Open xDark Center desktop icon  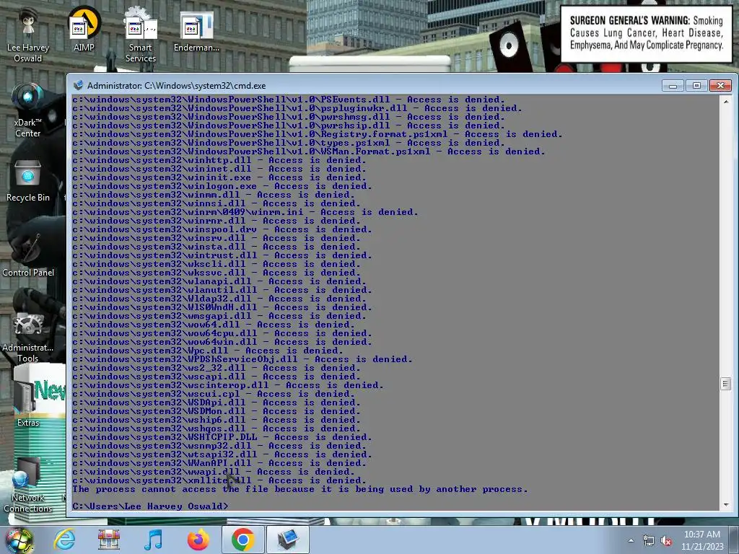point(28,110)
